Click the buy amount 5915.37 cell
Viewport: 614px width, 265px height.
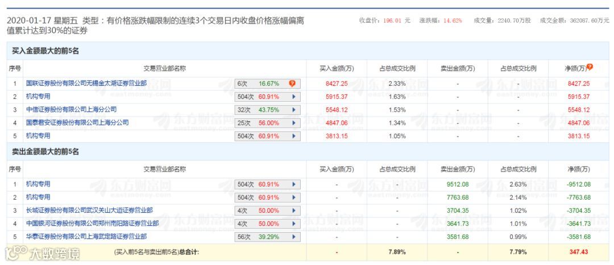[337, 97]
